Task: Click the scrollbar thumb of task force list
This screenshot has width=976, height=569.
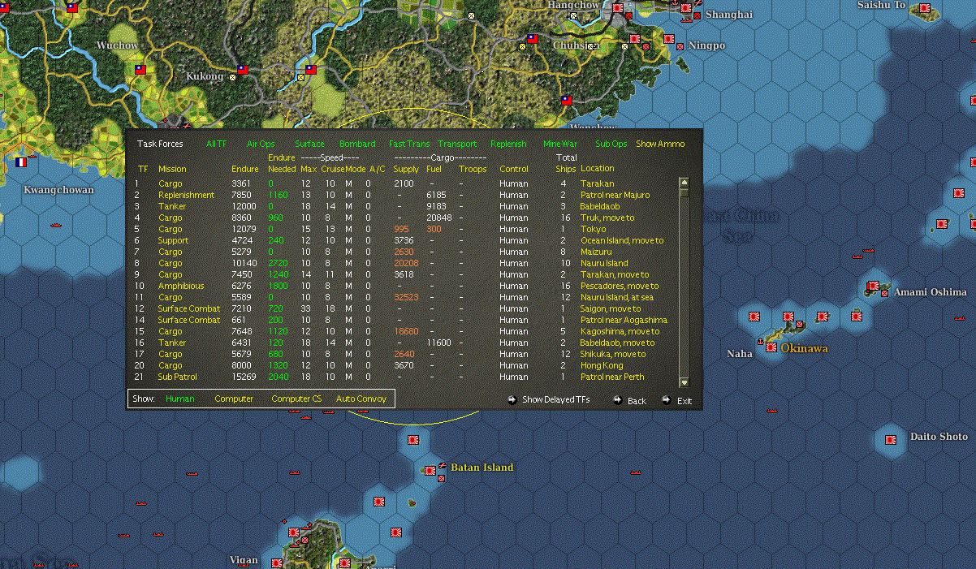Action: (x=684, y=192)
